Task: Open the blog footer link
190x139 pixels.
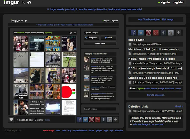Action: [69, 131]
